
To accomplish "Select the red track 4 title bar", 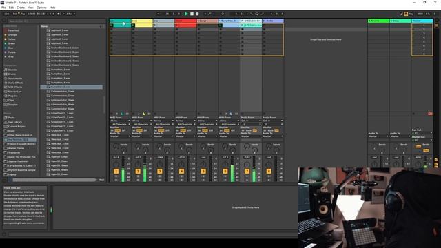I will pos(185,21).
